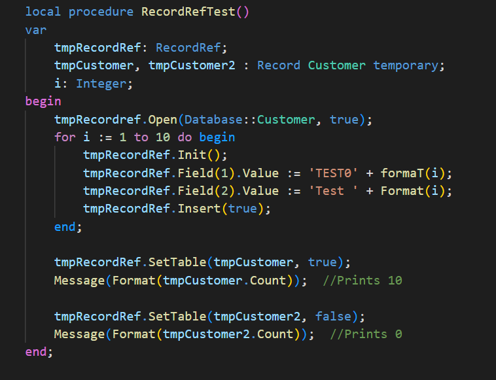Click the 'false' argument in SetTable
Viewport: 496px width, 380px height.
332,316
